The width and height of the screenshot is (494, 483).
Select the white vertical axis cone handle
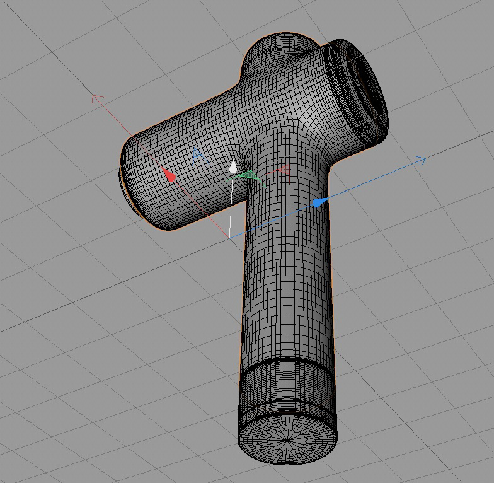[233, 166]
